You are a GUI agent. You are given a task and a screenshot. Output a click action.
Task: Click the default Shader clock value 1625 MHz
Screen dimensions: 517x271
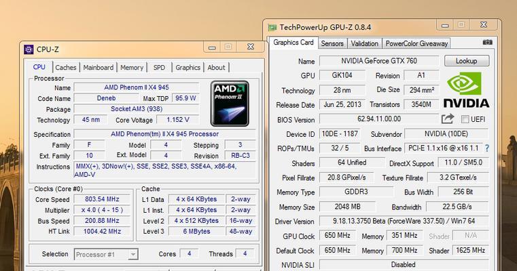(470, 250)
